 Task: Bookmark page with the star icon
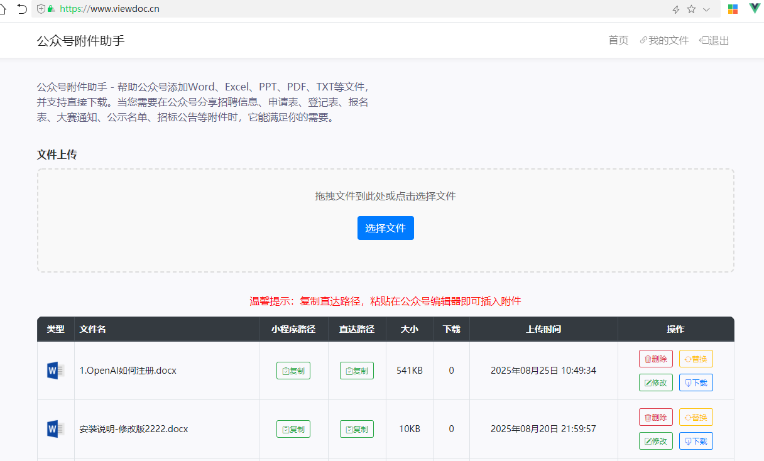tap(691, 9)
